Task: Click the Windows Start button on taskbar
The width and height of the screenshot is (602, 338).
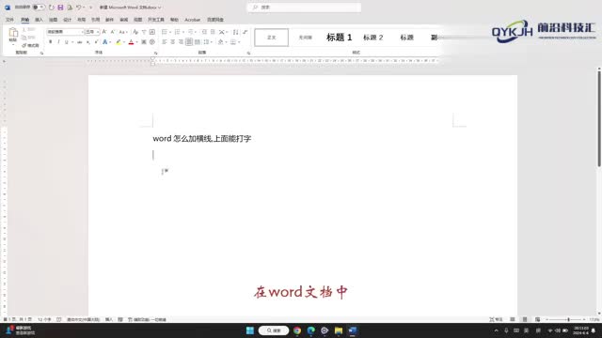Action: coord(250,330)
